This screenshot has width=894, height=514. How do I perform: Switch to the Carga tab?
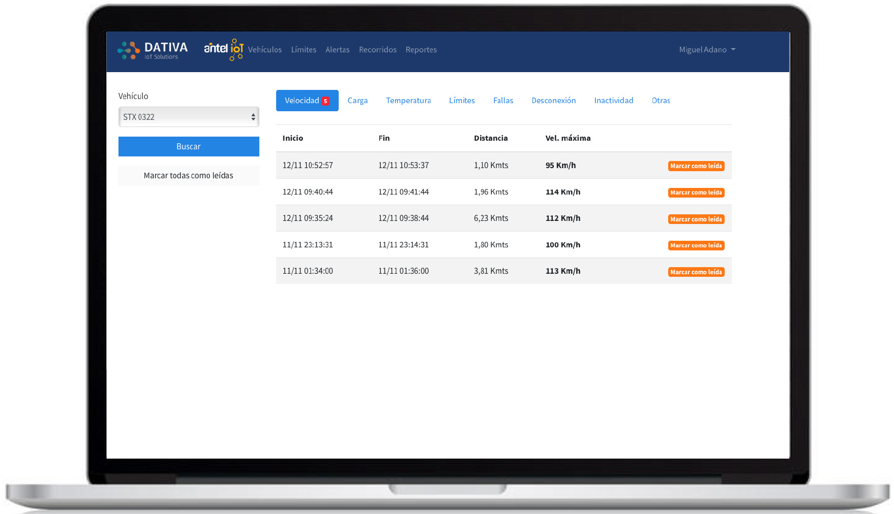(x=357, y=101)
